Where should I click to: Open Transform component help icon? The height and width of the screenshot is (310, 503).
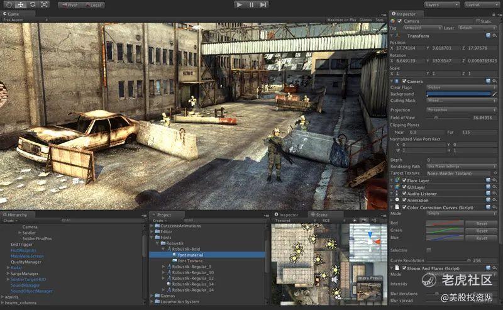click(489, 36)
